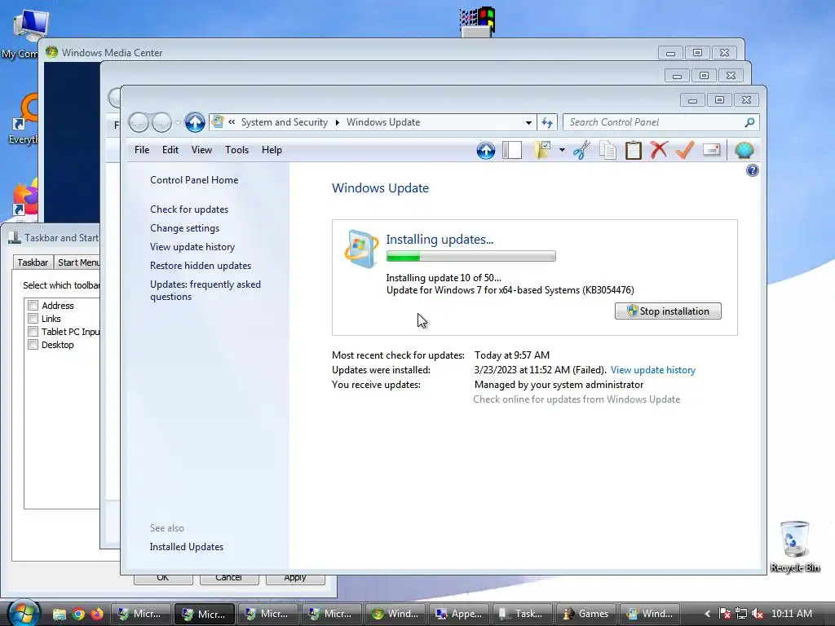Switch to the Task... taskbar button

522,614
